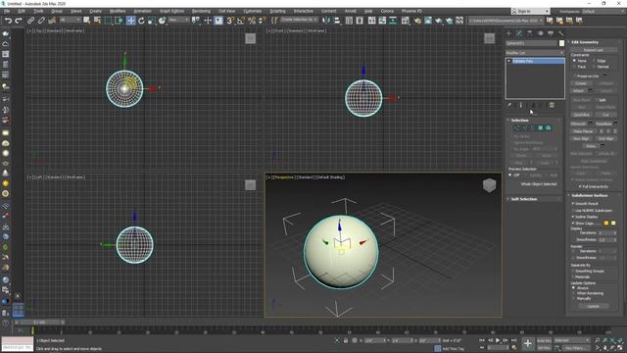Screen dimensions: 627x353
Task: Activate the Select and Rotate tool
Action: coord(141,21)
